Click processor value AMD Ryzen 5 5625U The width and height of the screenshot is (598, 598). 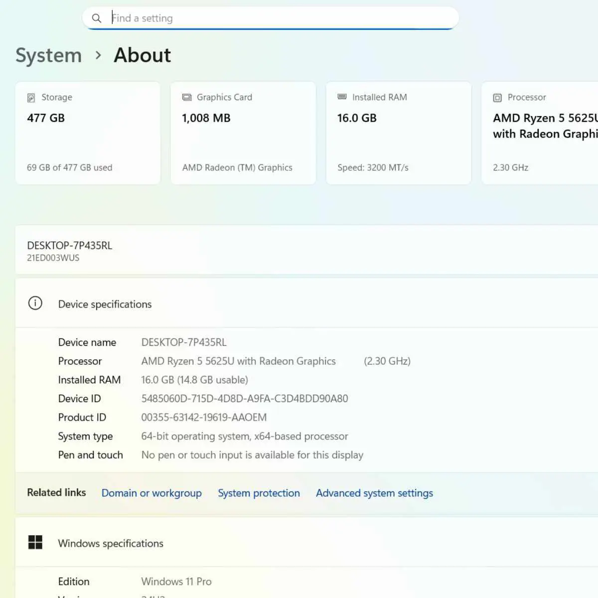(239, 361)
